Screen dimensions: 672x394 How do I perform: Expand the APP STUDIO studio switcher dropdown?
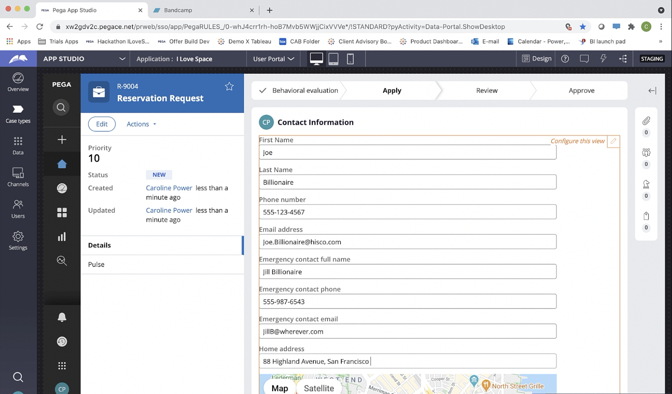click(x=122, y=59)
